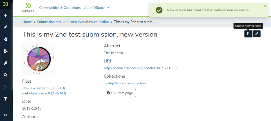Image resolution: width=271 pixels, height=121 pixels.
Task: Click the plus icon in the sidebar
Action: point(5,15)
